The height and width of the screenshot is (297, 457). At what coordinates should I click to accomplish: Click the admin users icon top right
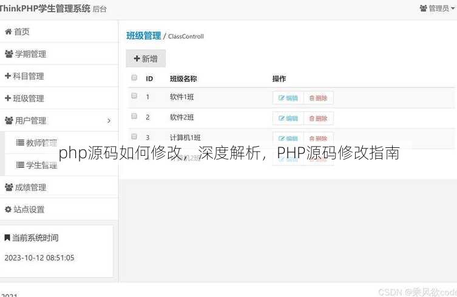pos(423,8)
